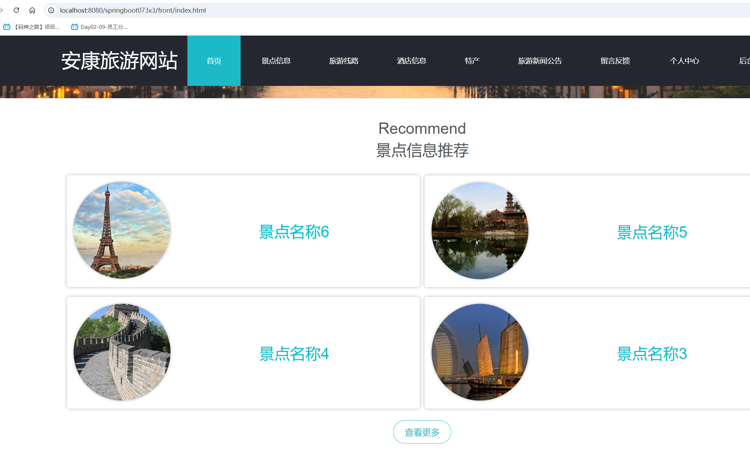This screenshot has width=750, height=458.
Task: Navigate to 旅游线路 section
Action: 344,61
